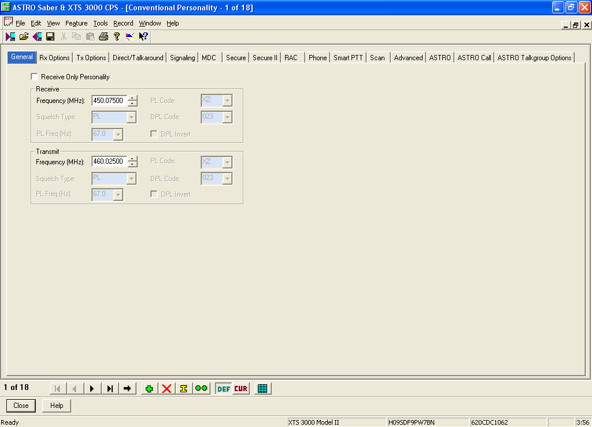Switch to Rx Options tab
This screenshot has height=427, width=592.
pos(54,58)
